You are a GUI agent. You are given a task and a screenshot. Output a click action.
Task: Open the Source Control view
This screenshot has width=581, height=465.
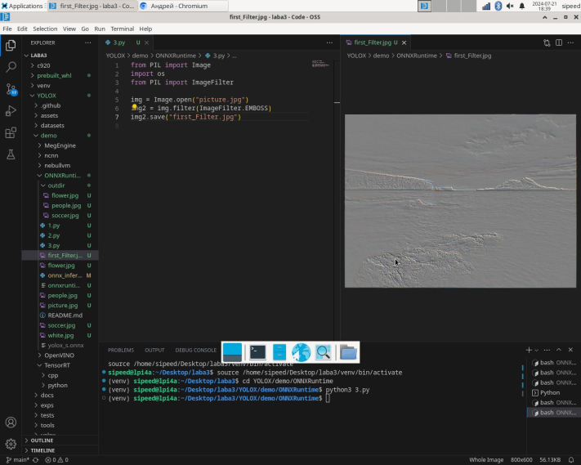pyautogui.click(x=11, y=89)
